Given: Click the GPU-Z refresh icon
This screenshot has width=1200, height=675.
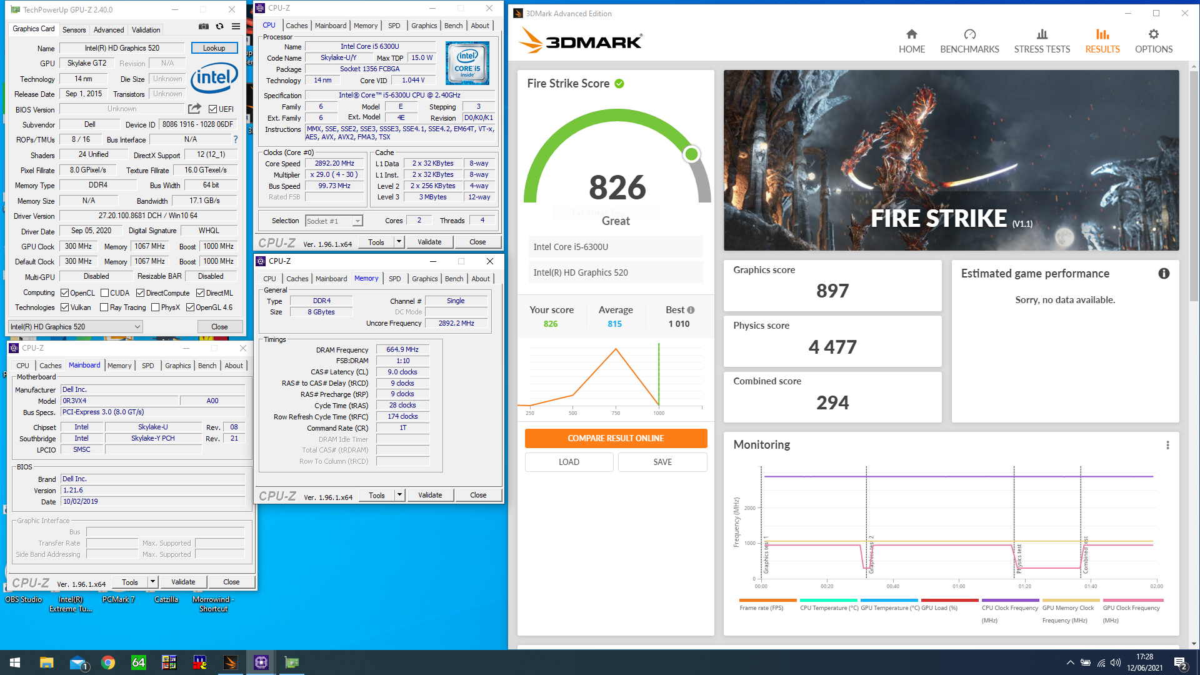Looking at the screenshot, I should (219, 27).
